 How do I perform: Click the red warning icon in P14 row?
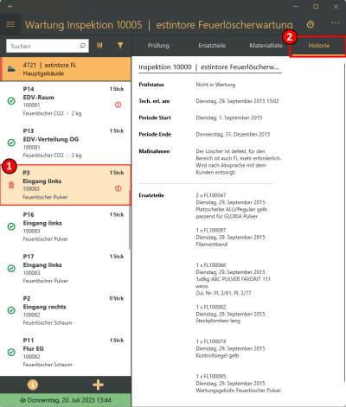119,105
